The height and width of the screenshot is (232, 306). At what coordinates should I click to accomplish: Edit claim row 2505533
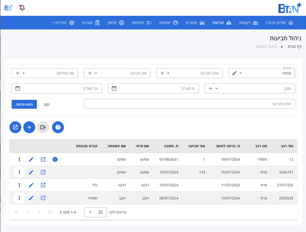click(31, 198)
